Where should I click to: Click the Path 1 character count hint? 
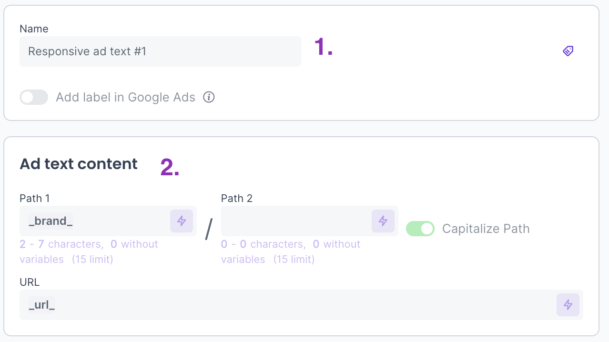89,251
